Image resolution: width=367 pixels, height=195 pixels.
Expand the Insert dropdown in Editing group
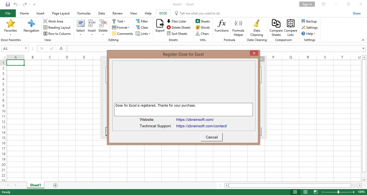pos(92,35)
